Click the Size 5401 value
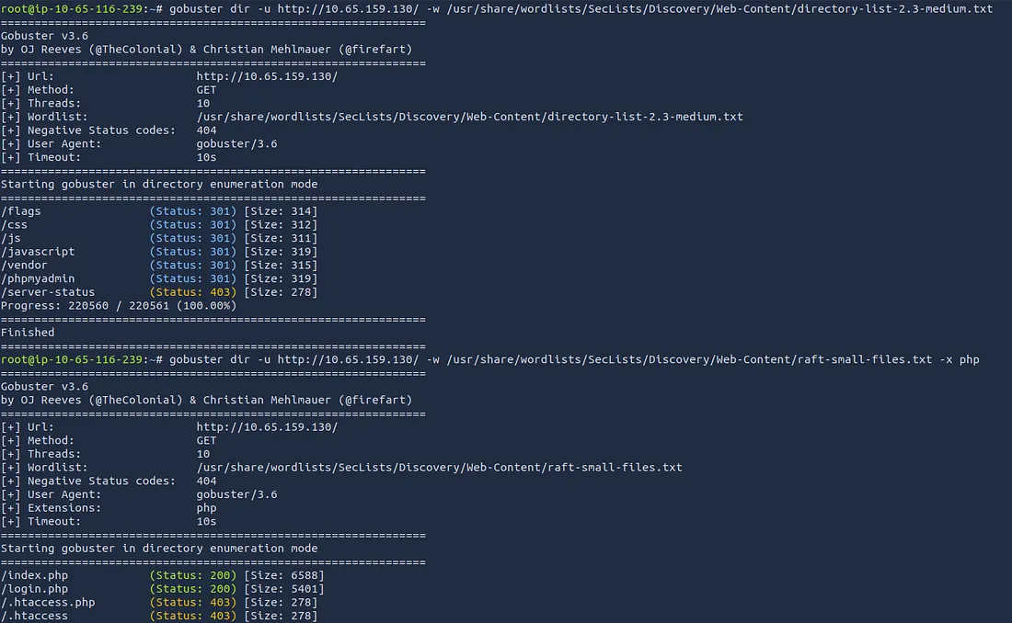Viewport: 1012px width, 623px height. point(283,589)
